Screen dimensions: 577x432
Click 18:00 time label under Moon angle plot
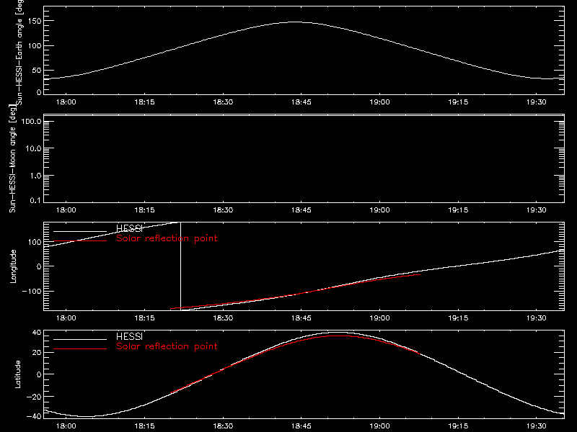tap(66, 210)
